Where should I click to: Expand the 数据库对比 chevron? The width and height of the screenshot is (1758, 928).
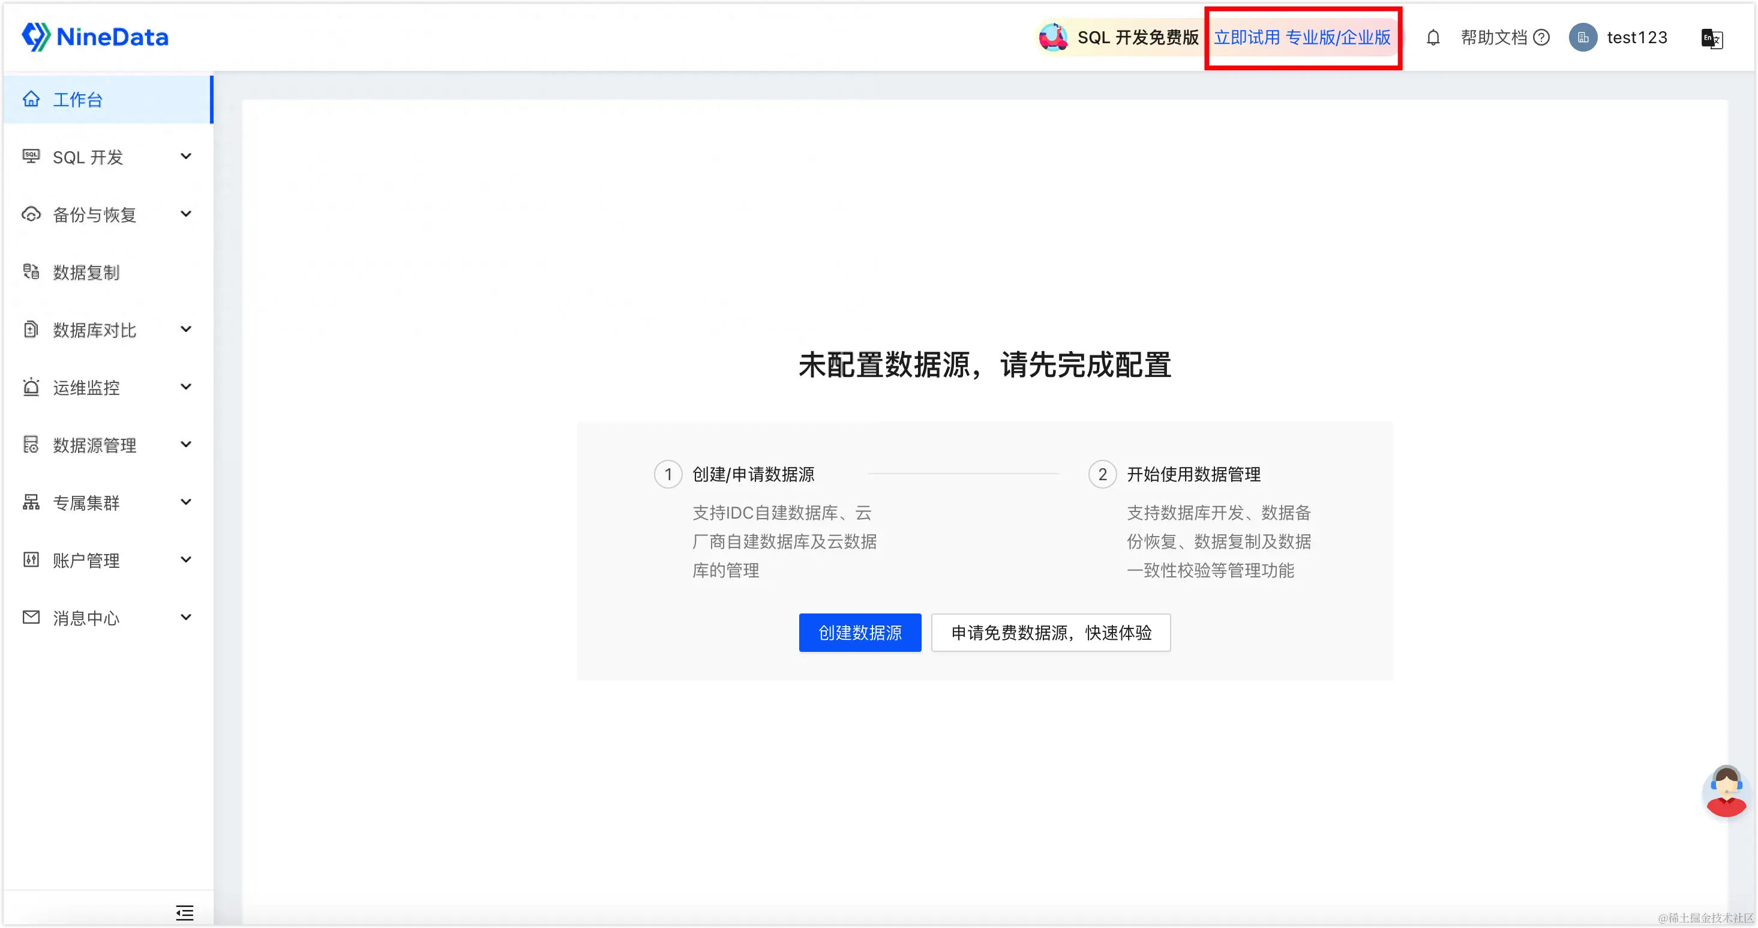(185, 329)
